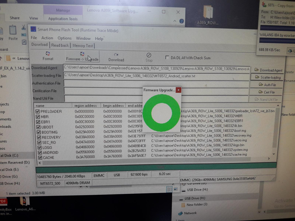The height and width of the screenshot is (221, 295).
Task: Switch to the Read back tab
Action: coord(60,45)
